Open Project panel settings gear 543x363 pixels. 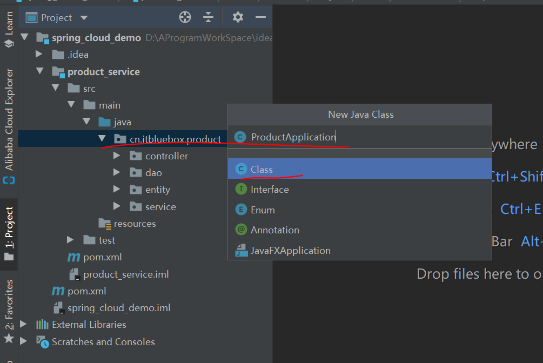pyautogui.click(x=238, y=17)
